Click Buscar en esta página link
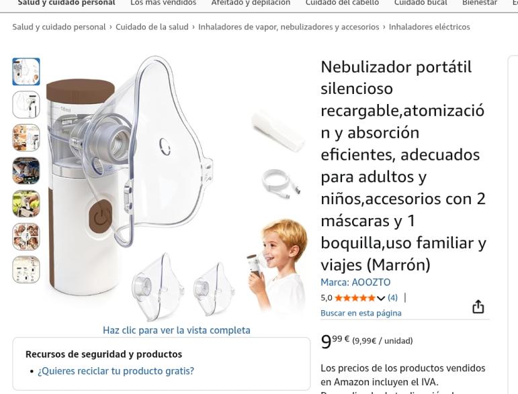The image size is (518, 394). coord(361,313)
